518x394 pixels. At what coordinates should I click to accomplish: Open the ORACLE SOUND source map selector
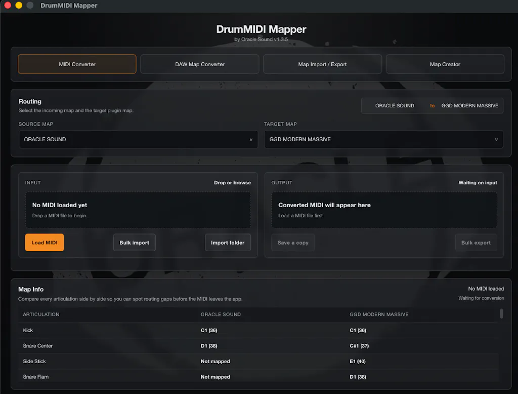pyautogui.click(x=138, y=139)
